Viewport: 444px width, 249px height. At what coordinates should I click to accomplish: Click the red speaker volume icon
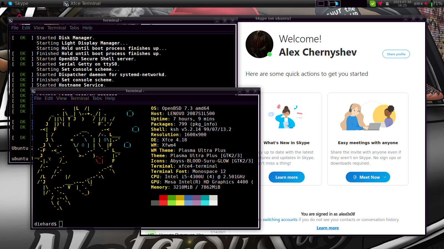[x=426, y=4]
